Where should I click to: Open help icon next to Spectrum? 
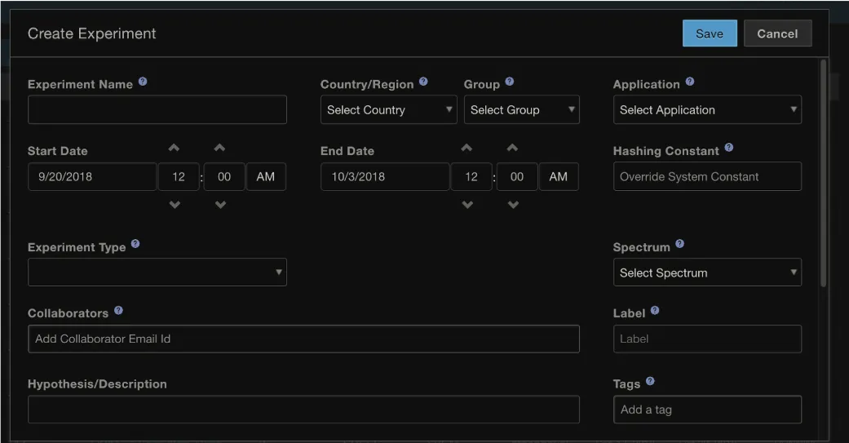pos(680,244)
